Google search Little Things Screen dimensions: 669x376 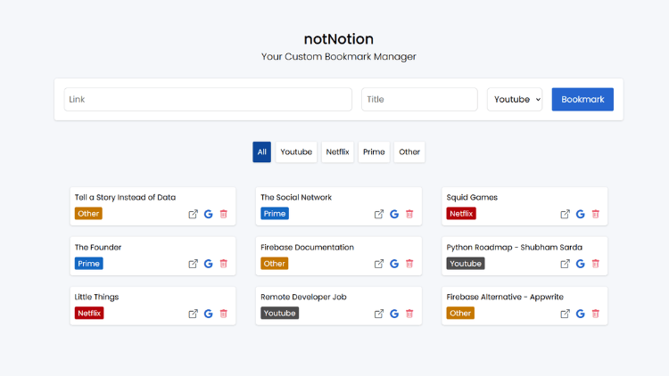(x=208, y=314)
